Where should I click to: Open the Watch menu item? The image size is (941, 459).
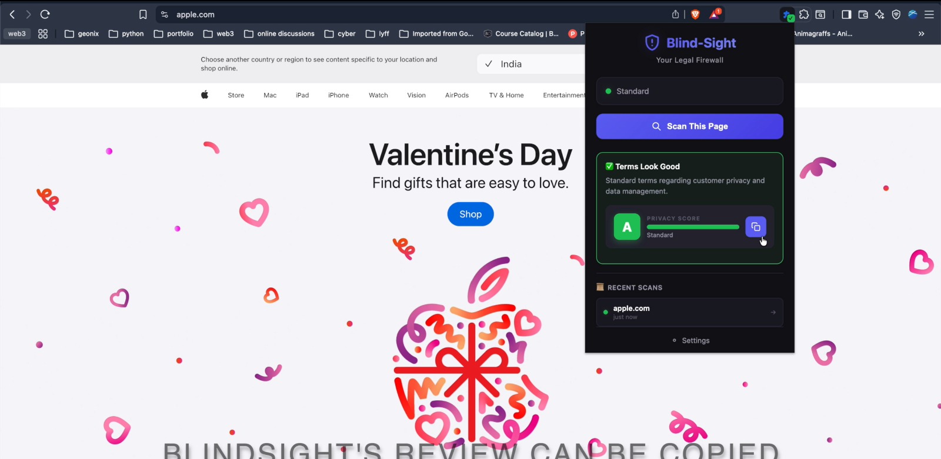[x=378, y=95]
